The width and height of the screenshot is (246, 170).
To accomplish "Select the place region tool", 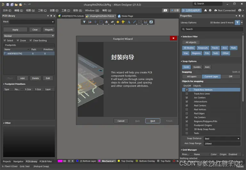I will (140, 22).
